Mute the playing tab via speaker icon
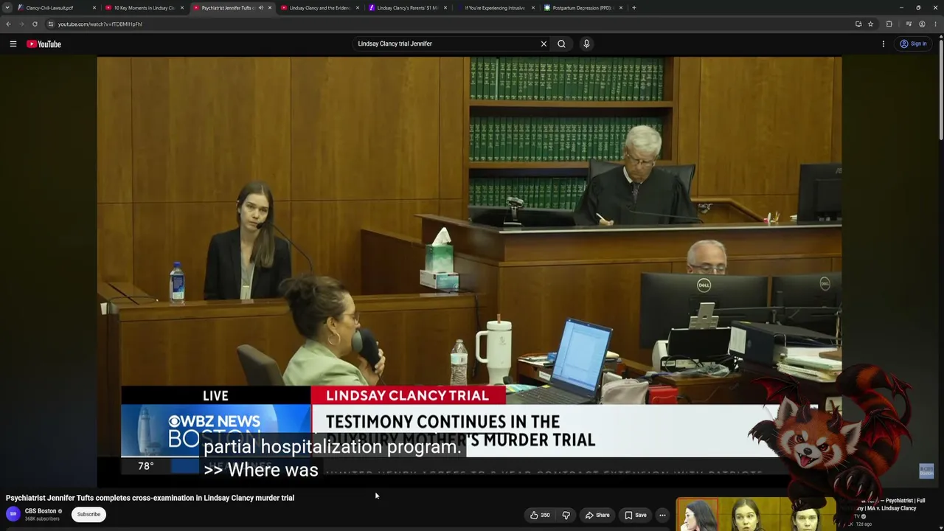The height and width of the screenshot is (531, 944). (260, 8)
